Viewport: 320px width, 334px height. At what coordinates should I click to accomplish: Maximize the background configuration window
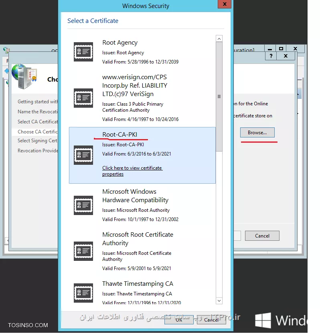click(281, 49)
